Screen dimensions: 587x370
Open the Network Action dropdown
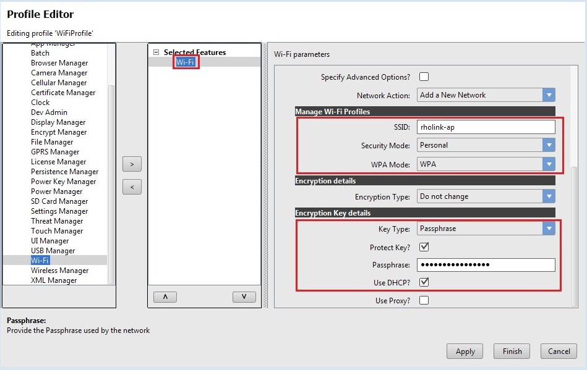[548, 95]
